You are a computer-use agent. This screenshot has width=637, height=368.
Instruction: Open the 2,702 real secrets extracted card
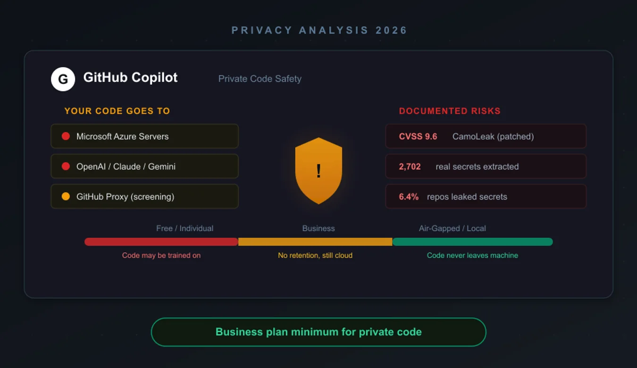pyautogui.click(x=486, y=167)
